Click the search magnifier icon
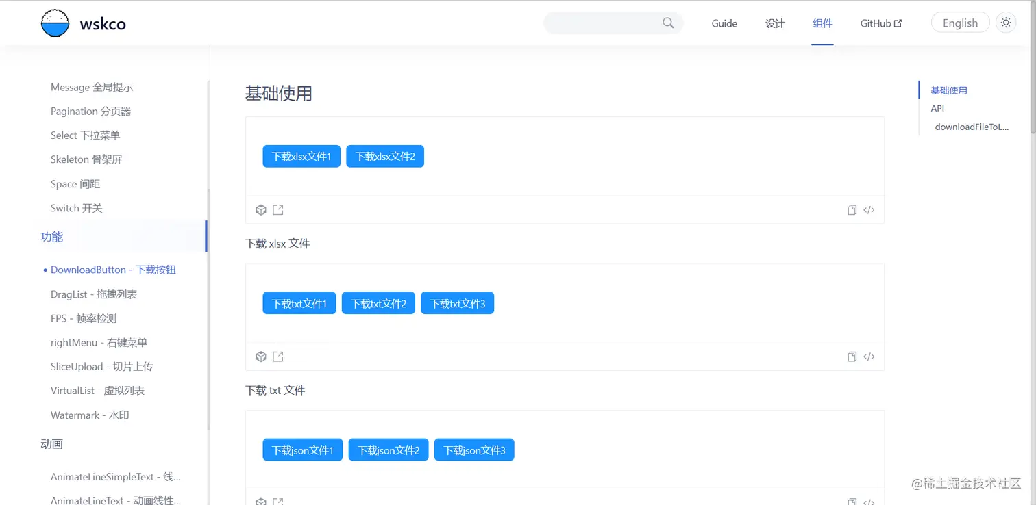The image size is (1036, 505). 668,23
